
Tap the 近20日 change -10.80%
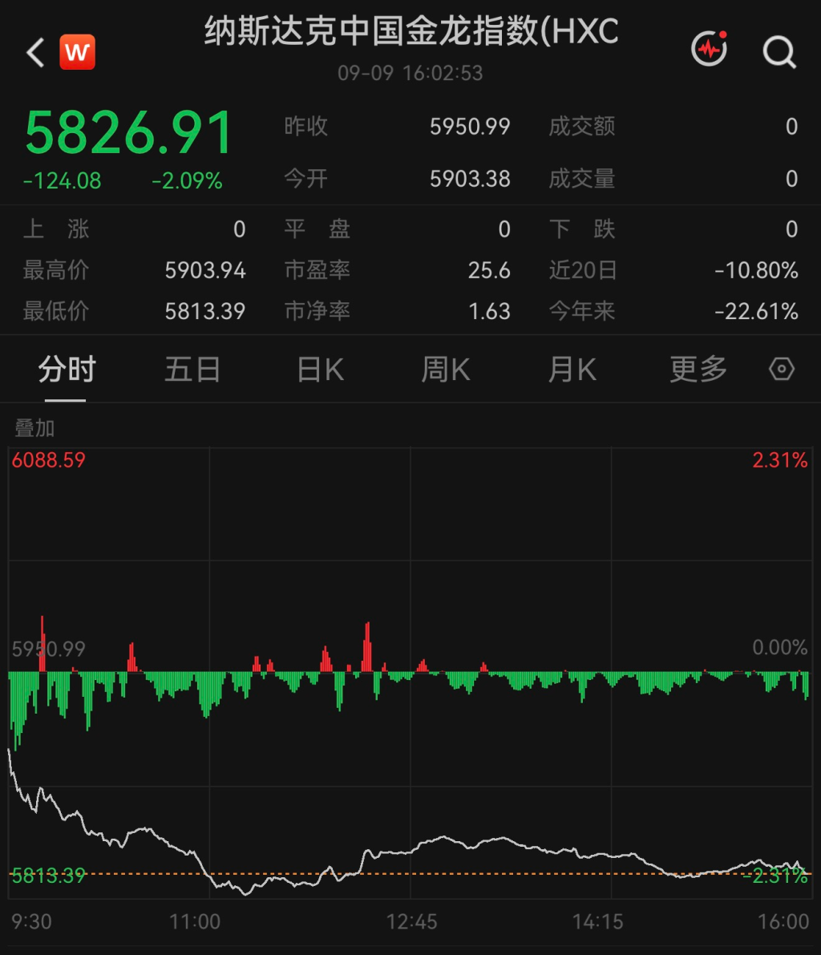(756, 270)
